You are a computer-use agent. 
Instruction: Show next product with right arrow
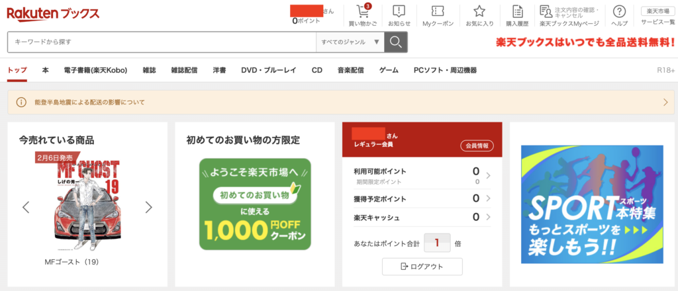click(149, 207)
